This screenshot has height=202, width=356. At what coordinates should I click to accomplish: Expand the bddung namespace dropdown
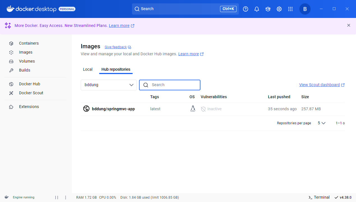coord(109,85)
